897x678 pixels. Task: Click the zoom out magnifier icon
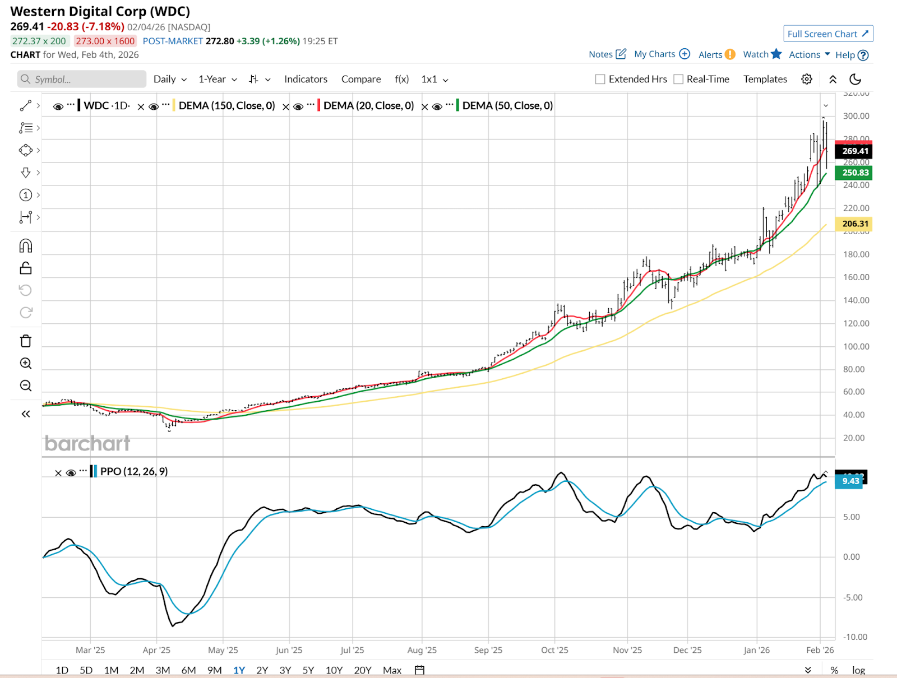[26, 386]
